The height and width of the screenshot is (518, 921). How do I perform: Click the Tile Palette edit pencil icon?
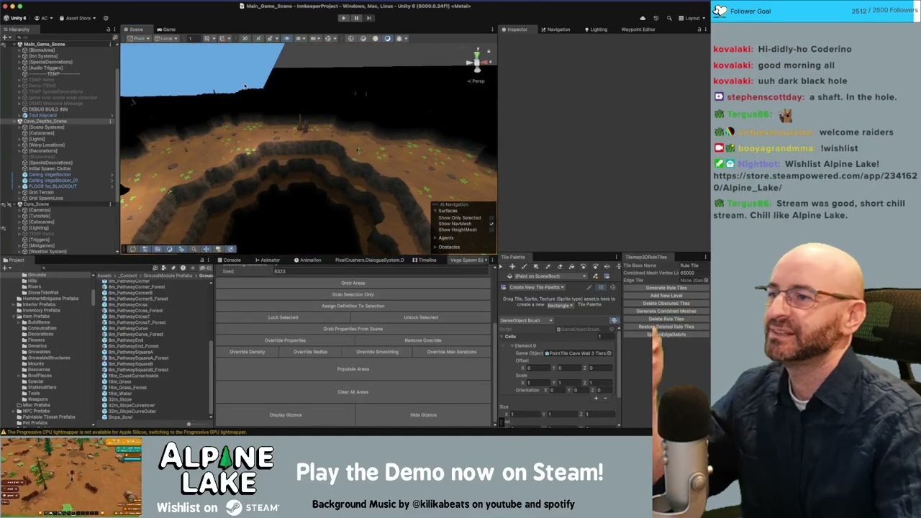click(589, 287)
